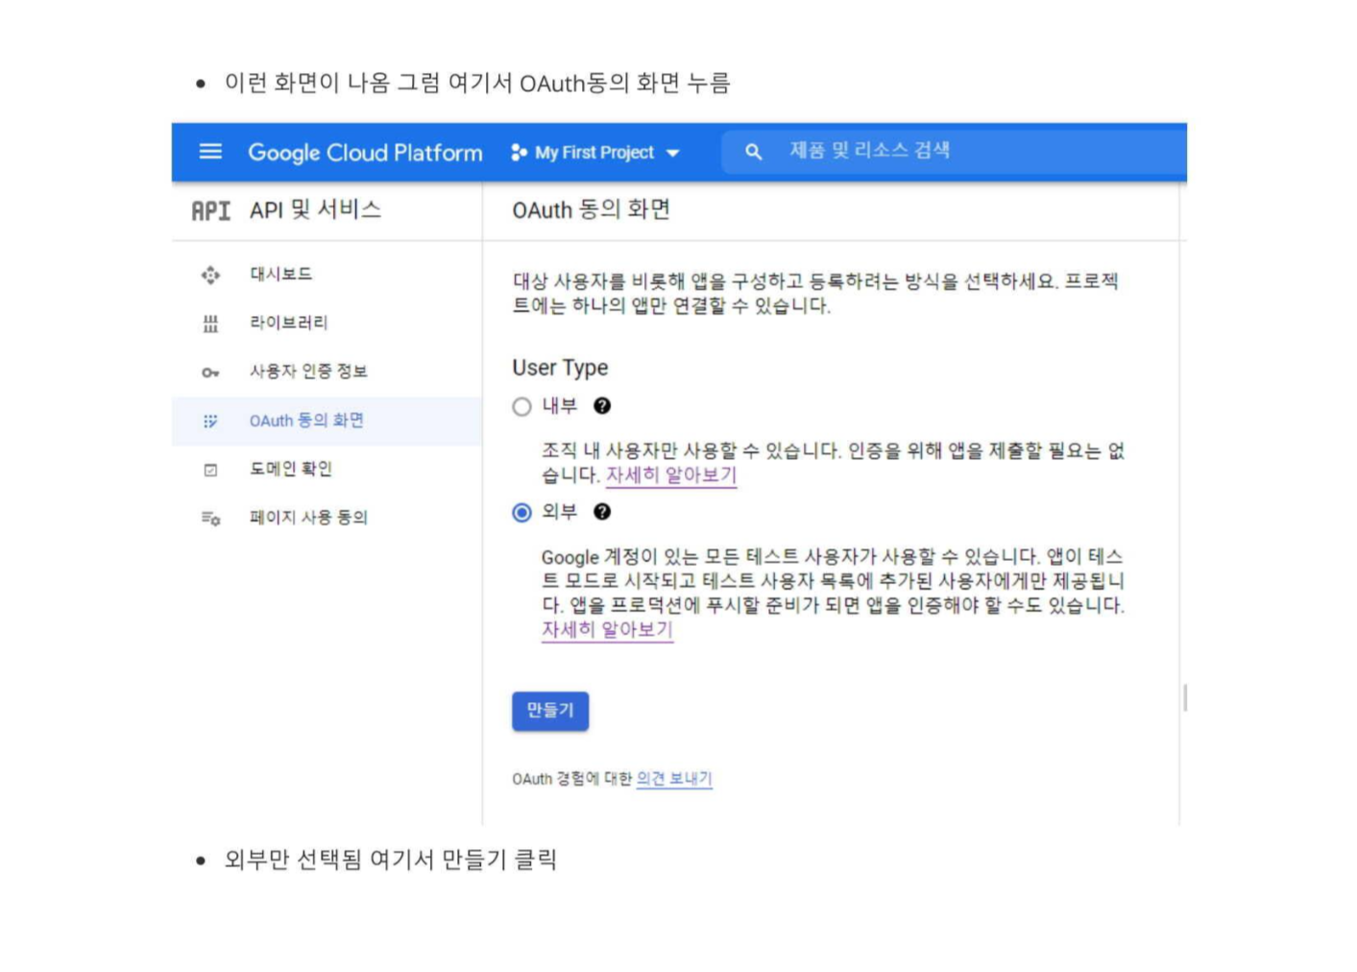Click the OAuth 동의 화면 sidebar icon

[x=210, y=421]
